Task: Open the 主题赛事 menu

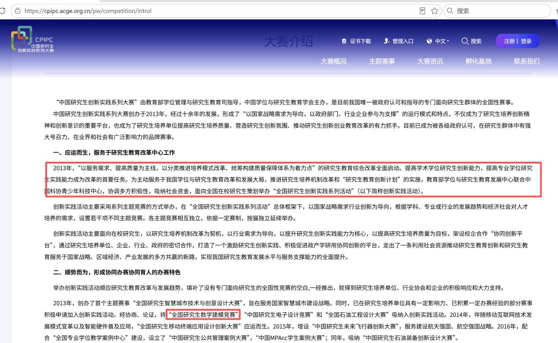Action: pos(382,61)
